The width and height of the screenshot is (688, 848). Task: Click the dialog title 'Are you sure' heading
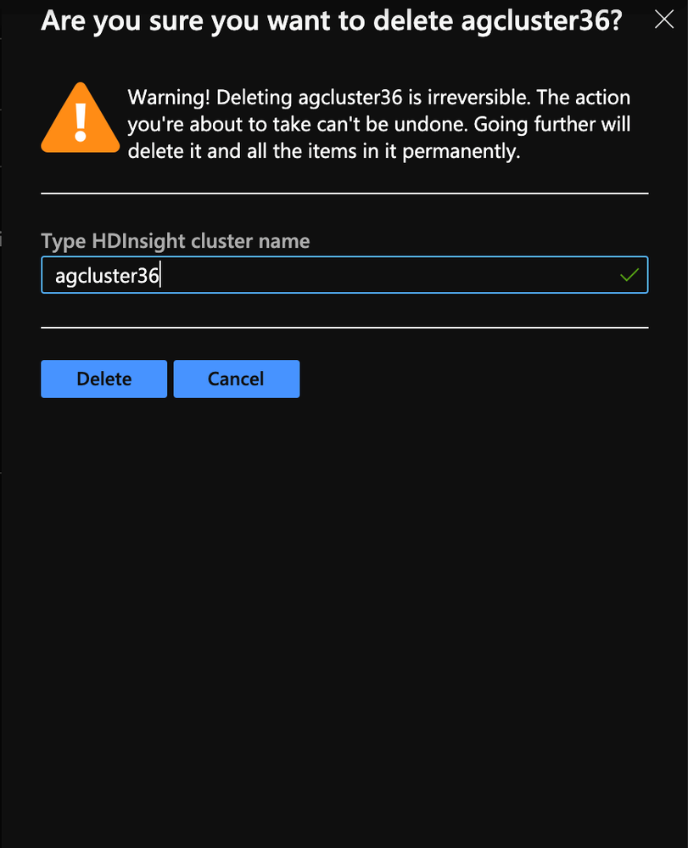click(332, 21)
